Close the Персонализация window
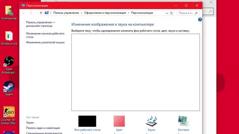The width and height of the screenshot is (239, 134). [197, 6]
